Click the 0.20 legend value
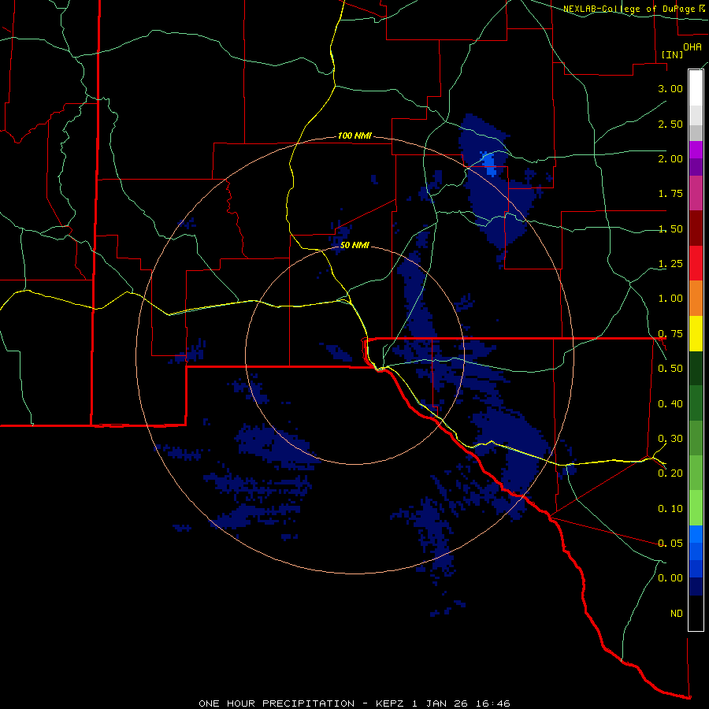709x709 pixels. (670, 473)
